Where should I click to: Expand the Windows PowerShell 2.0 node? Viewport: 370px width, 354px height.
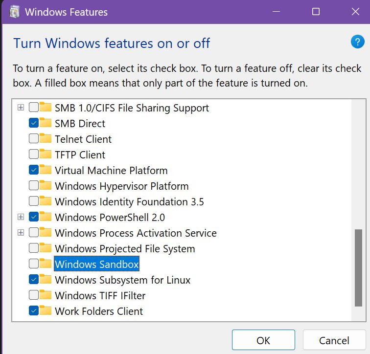[x=21, y=217]
